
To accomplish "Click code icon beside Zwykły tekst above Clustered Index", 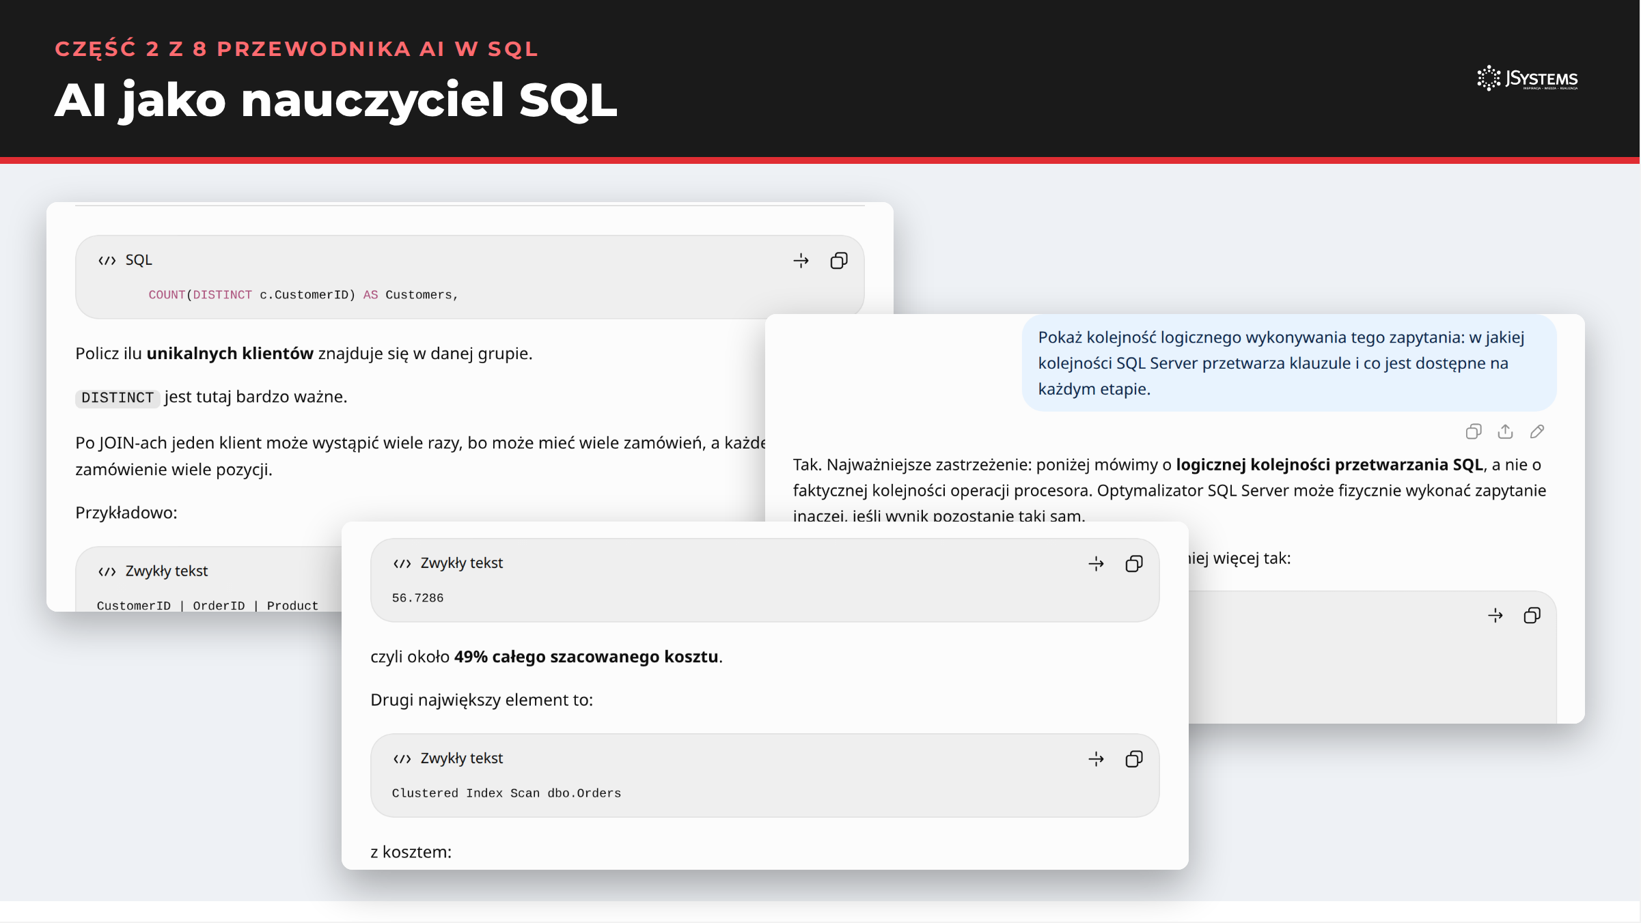I will [402, 758].
